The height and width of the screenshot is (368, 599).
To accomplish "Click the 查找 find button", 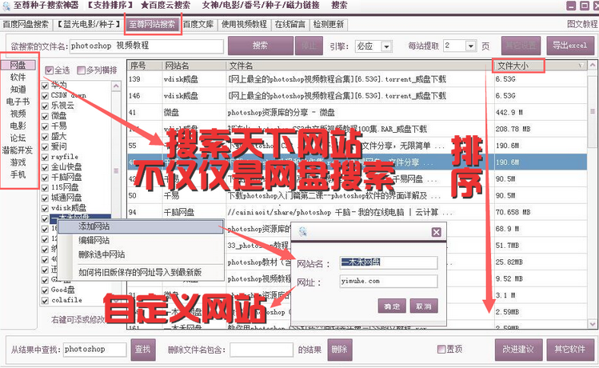I will pyautogui.click(x=143, y=350).
